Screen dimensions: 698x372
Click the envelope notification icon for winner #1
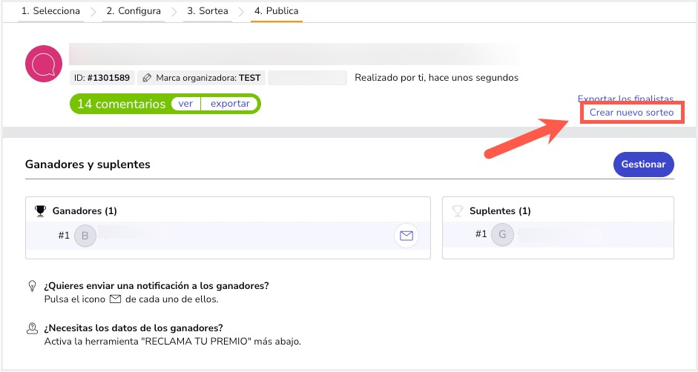click(x=406, y=236)
